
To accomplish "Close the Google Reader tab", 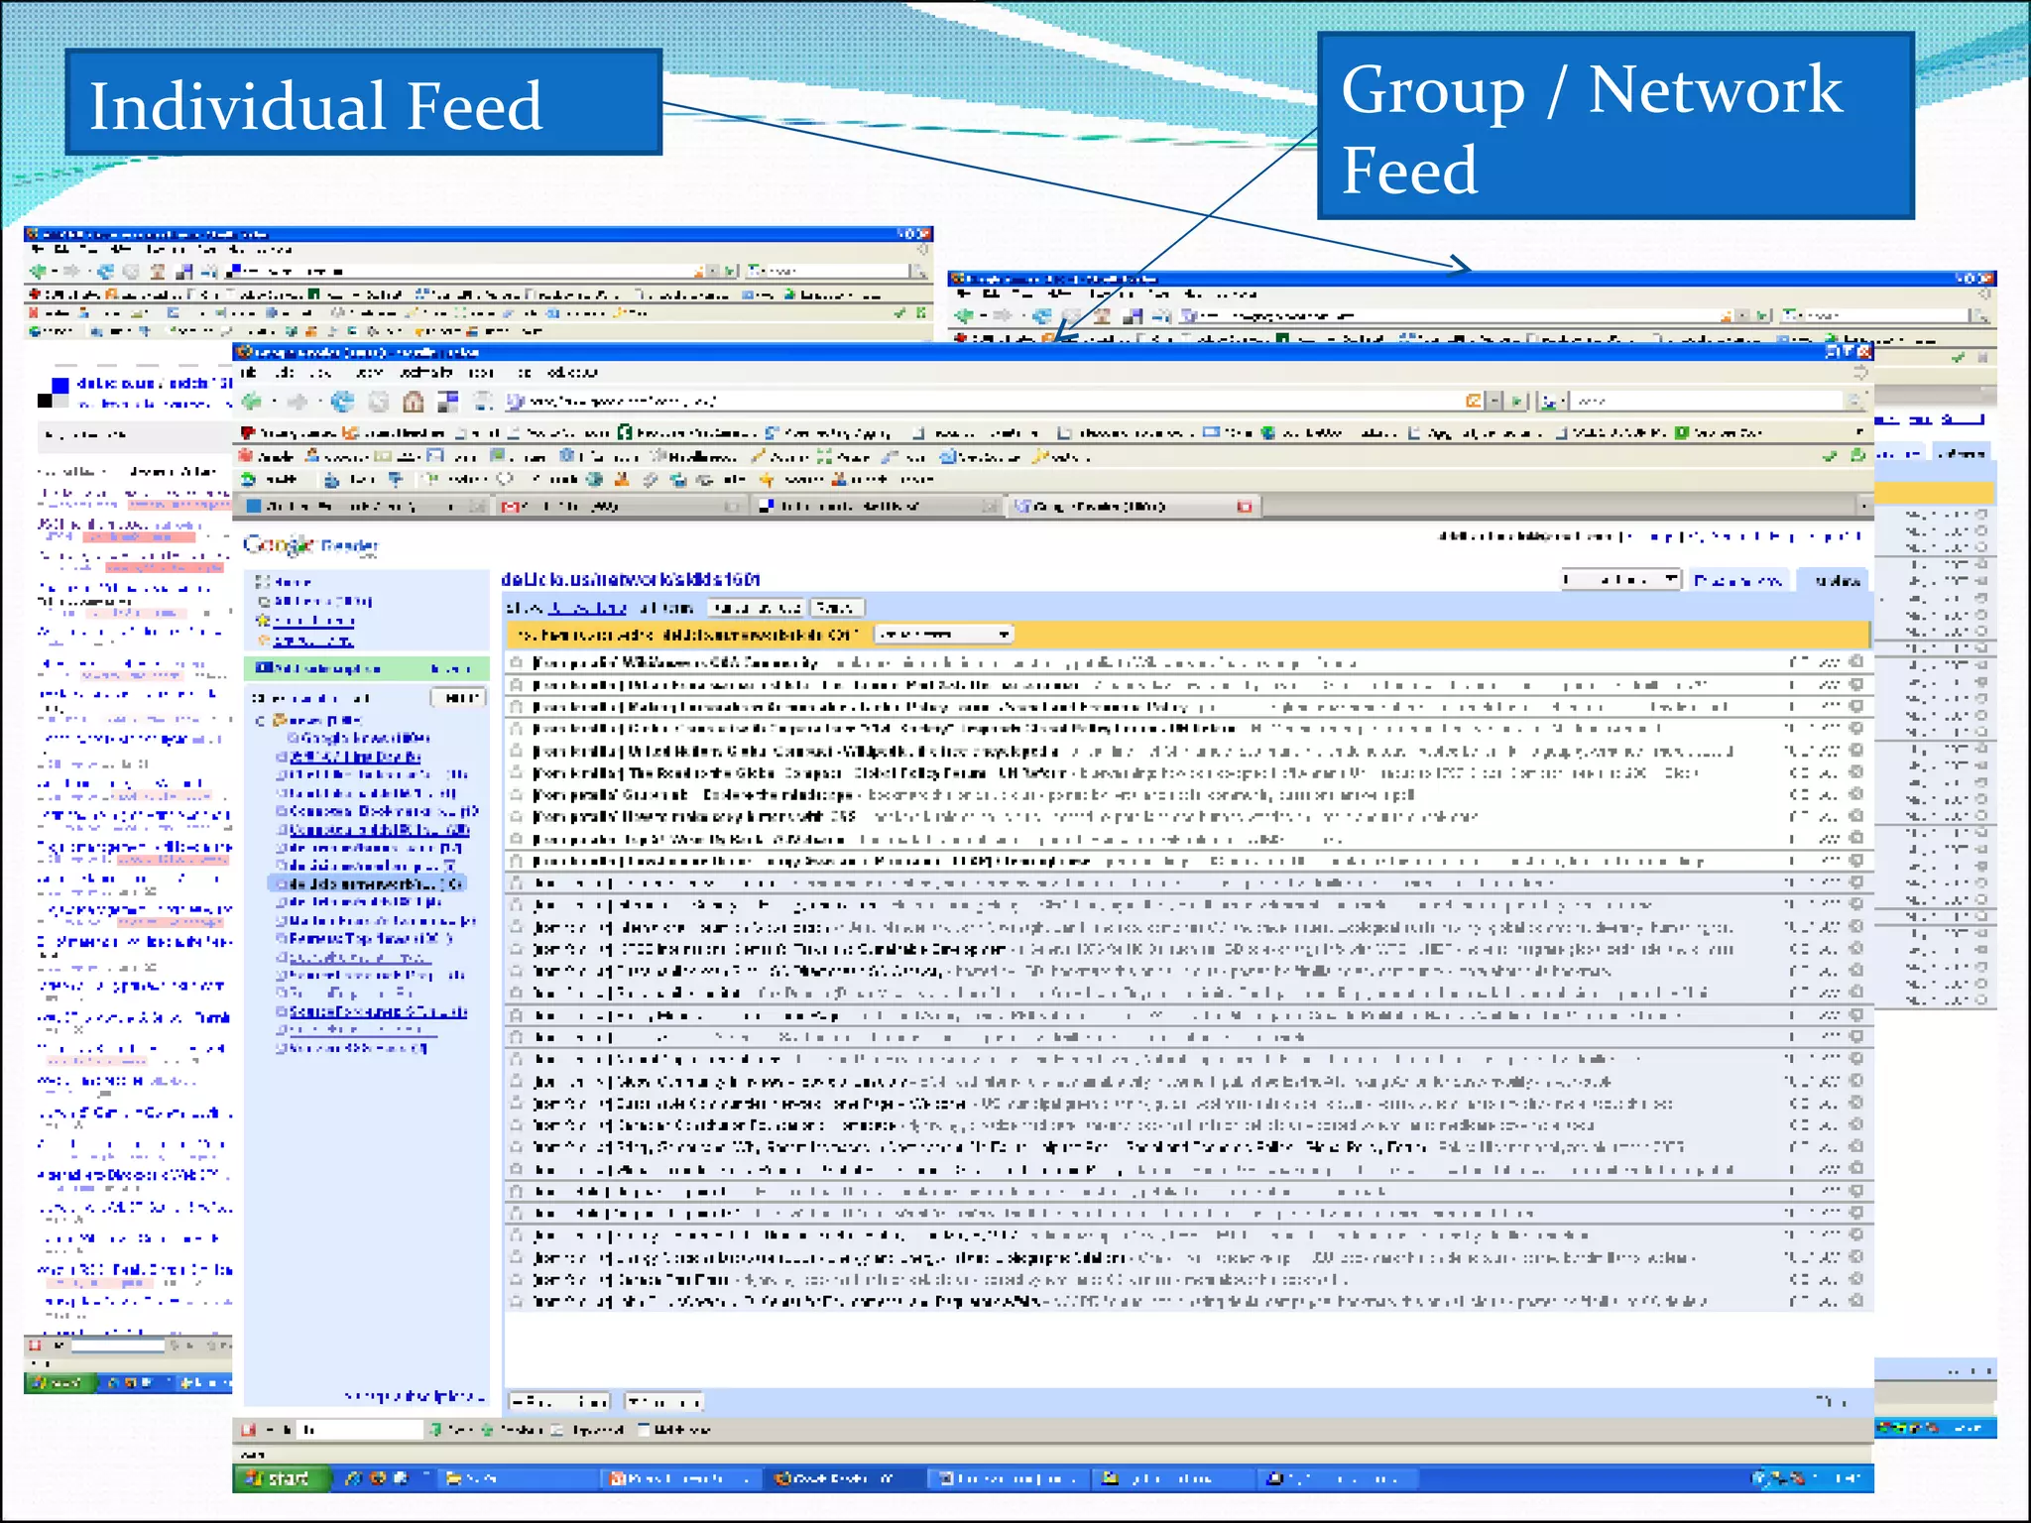I will click(x=1245, y=507).
